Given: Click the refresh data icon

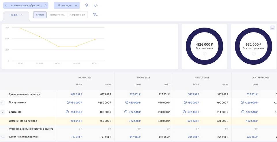Looking at the screenshot, I should pyautogui.click(x=96, y=5).
